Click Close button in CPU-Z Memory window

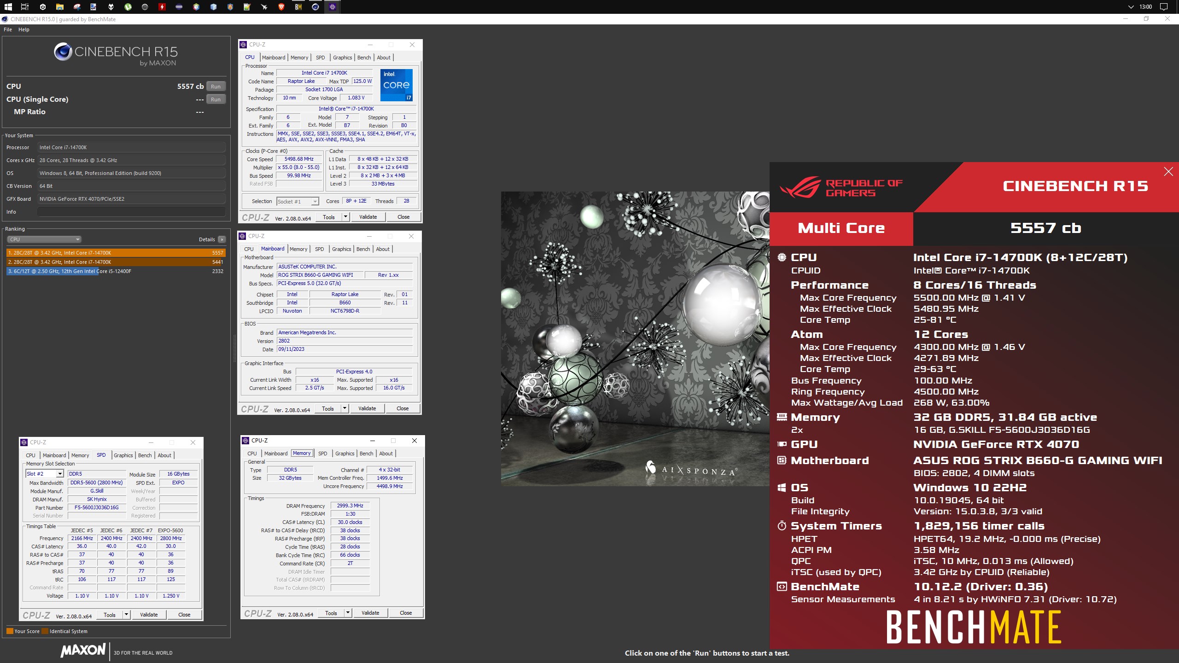[406, 613]
